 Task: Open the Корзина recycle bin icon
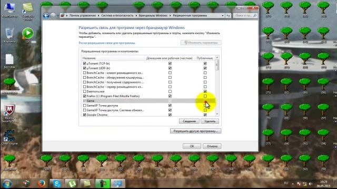[9, 35]
